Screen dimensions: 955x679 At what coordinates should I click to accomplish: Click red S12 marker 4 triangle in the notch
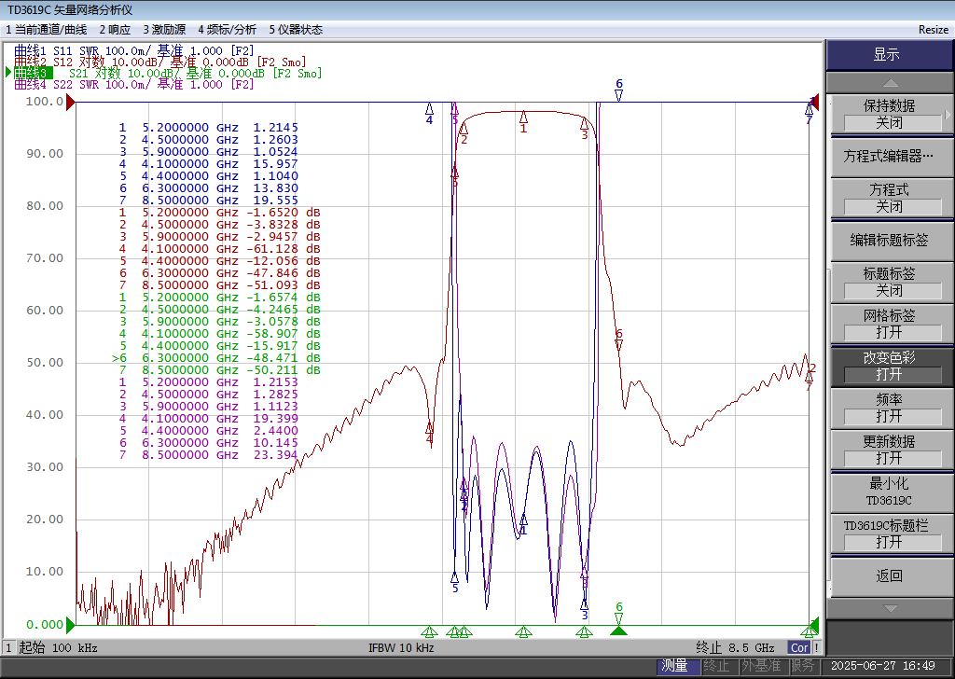[429, 426]
